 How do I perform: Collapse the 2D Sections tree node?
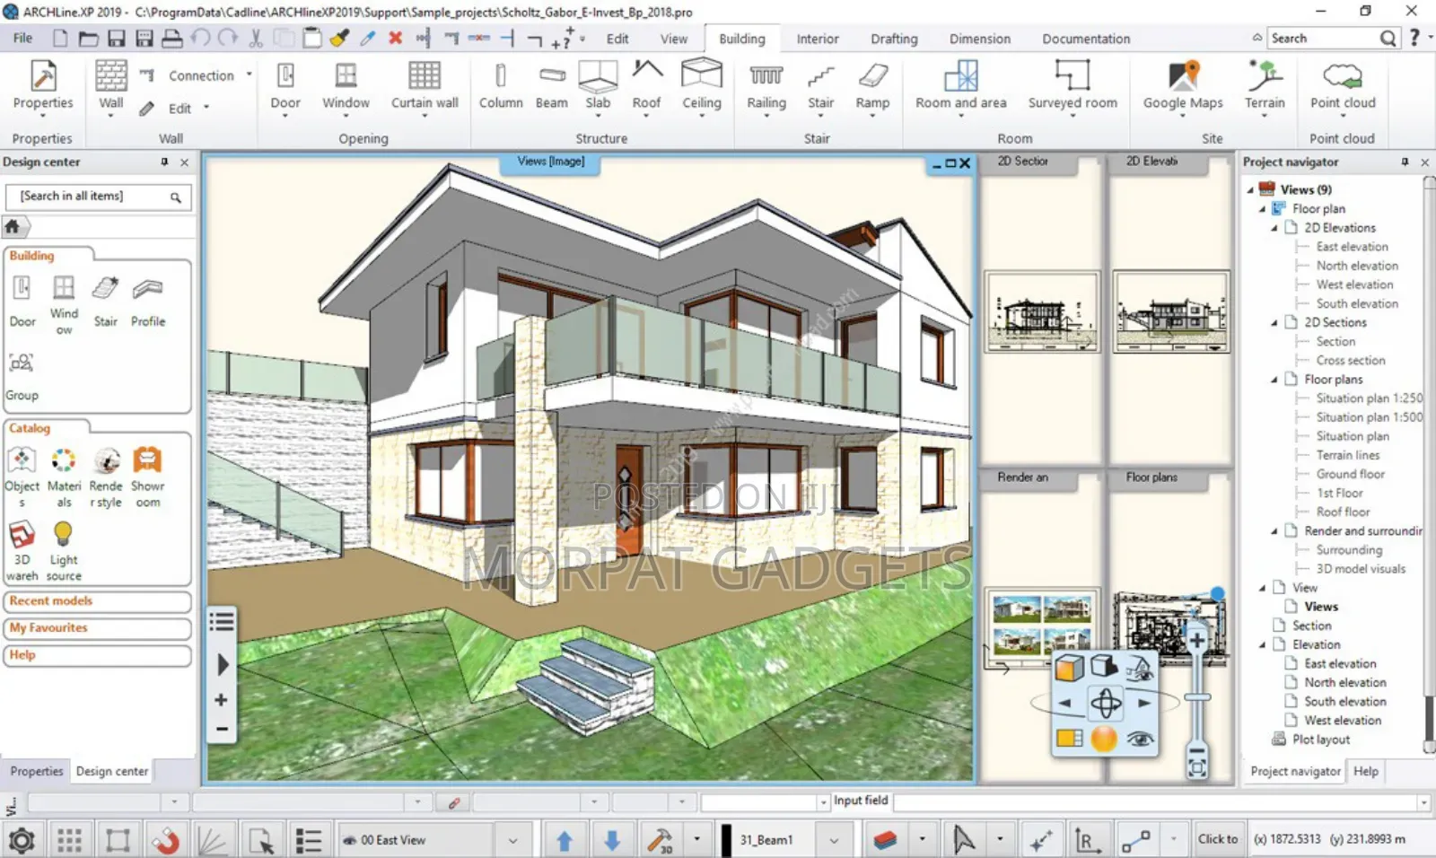click(1274, 322)
